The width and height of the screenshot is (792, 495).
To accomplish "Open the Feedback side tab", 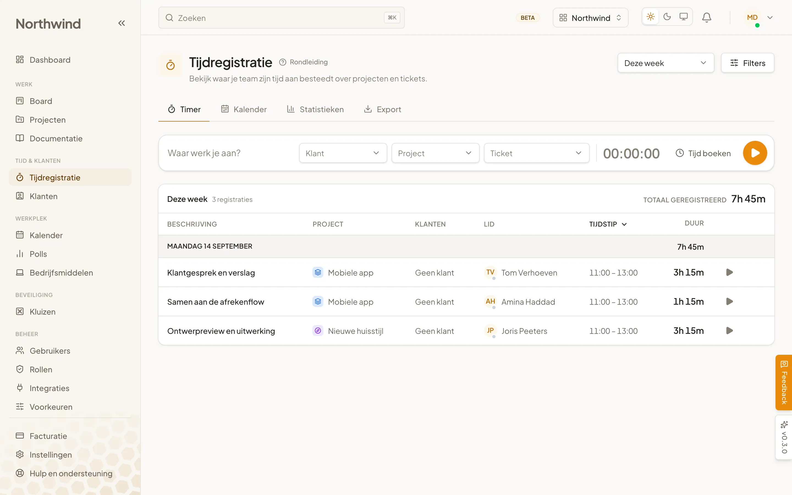I will coord(784,382).
